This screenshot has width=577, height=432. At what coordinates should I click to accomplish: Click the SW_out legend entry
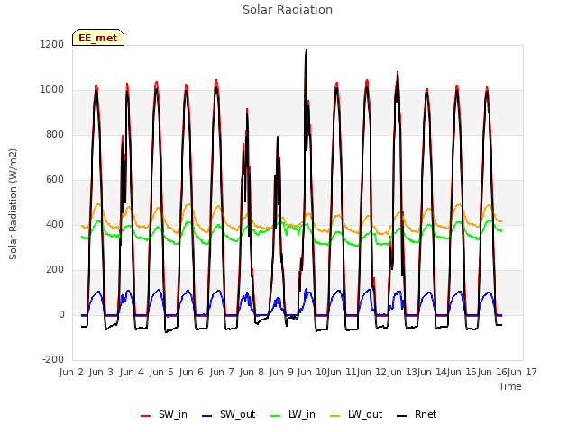pyautogui.click(x=228, y=415)
